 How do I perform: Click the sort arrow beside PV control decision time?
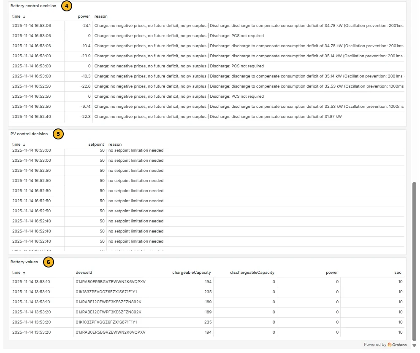[24, 144]
